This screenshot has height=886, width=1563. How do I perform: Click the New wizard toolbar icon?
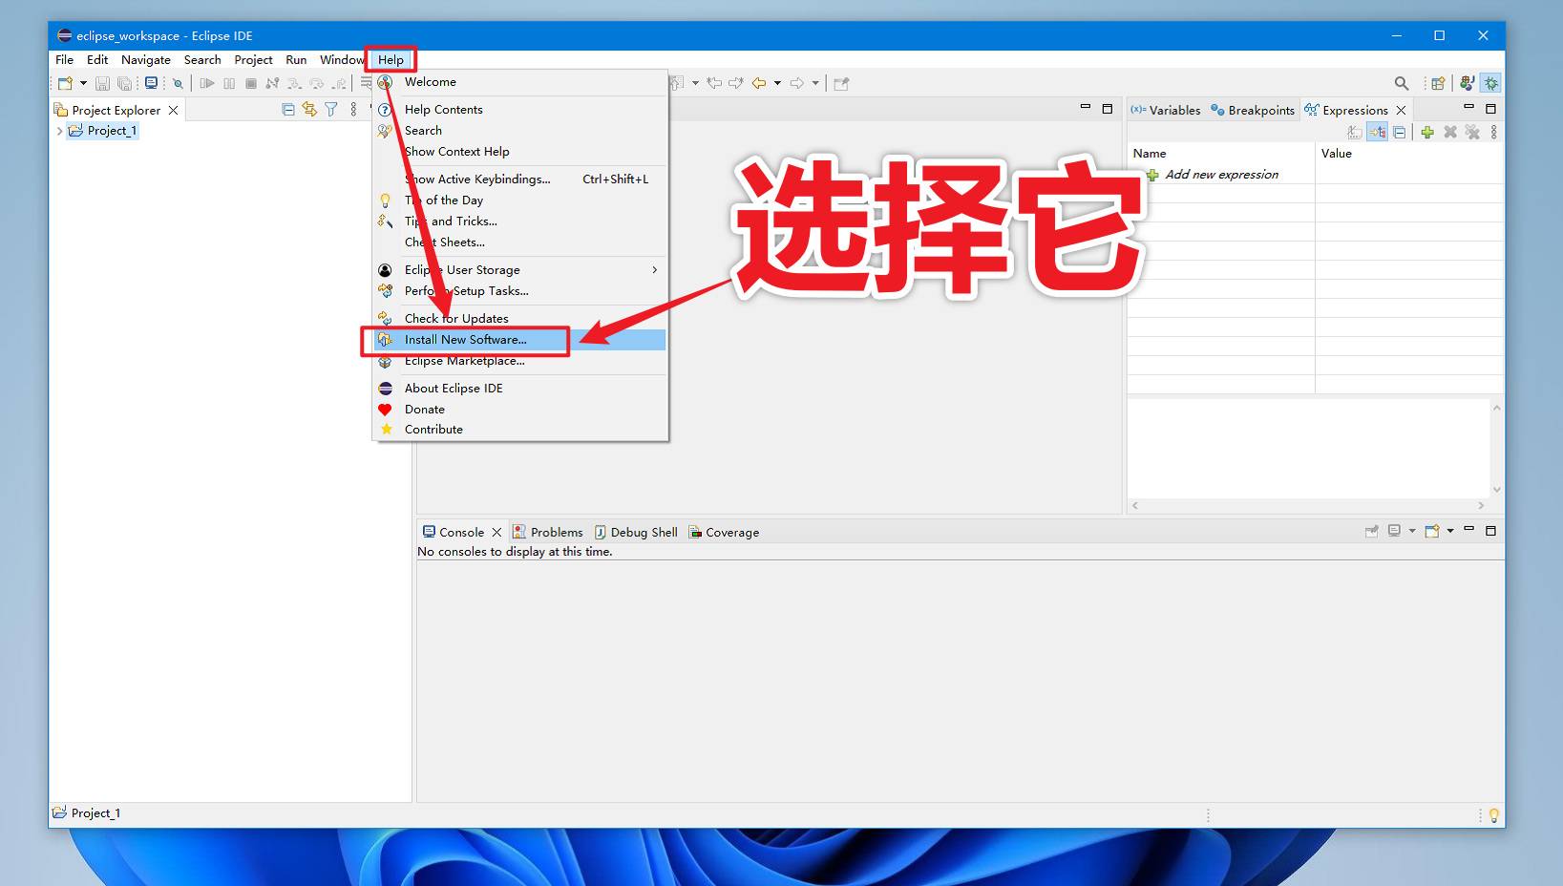(x=65, y=83)
